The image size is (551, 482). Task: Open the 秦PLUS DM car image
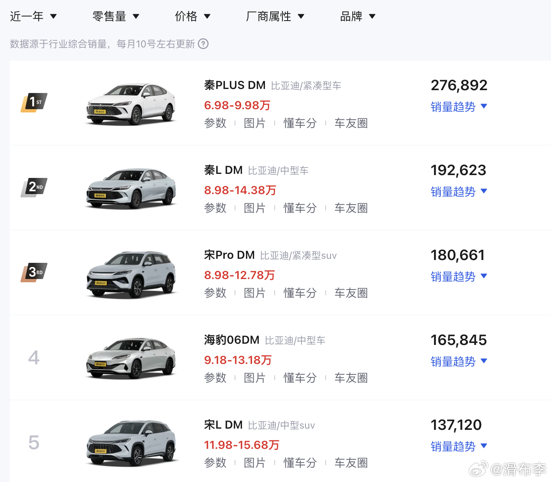coord(131,104)
